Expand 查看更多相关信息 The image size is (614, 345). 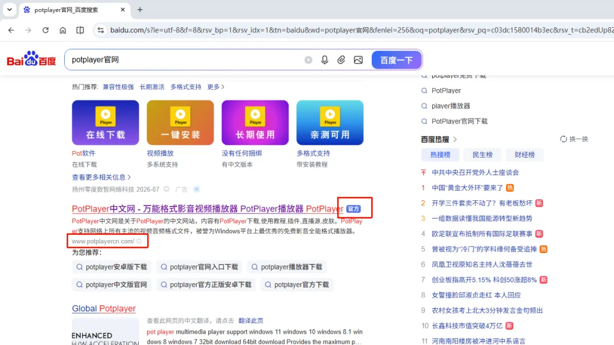click(x=101, y=177)
